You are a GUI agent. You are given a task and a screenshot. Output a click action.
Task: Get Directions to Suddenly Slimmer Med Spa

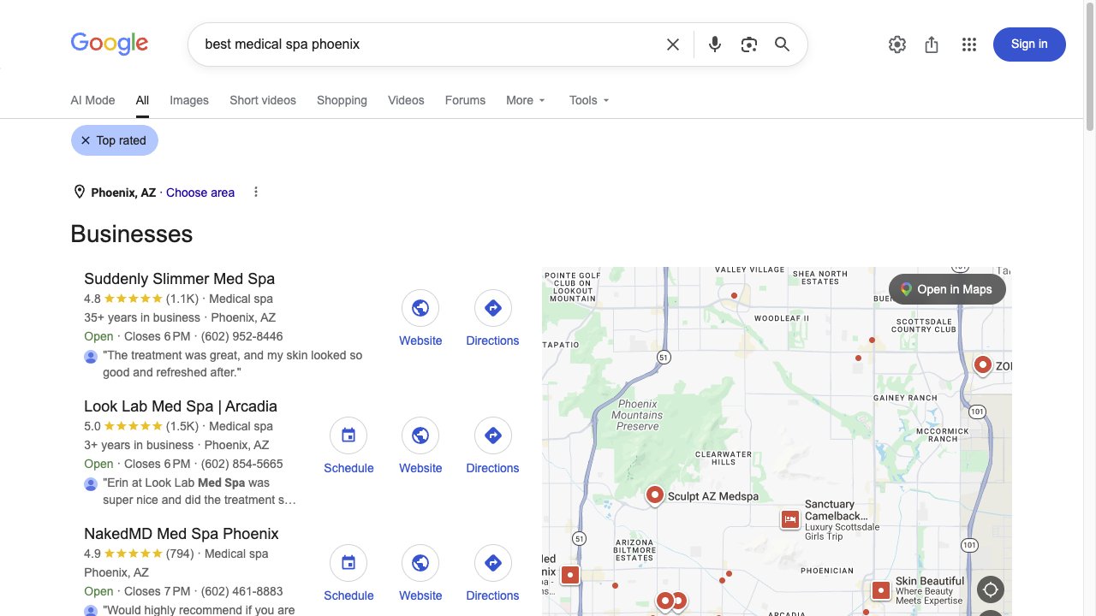tap(492, 318)
